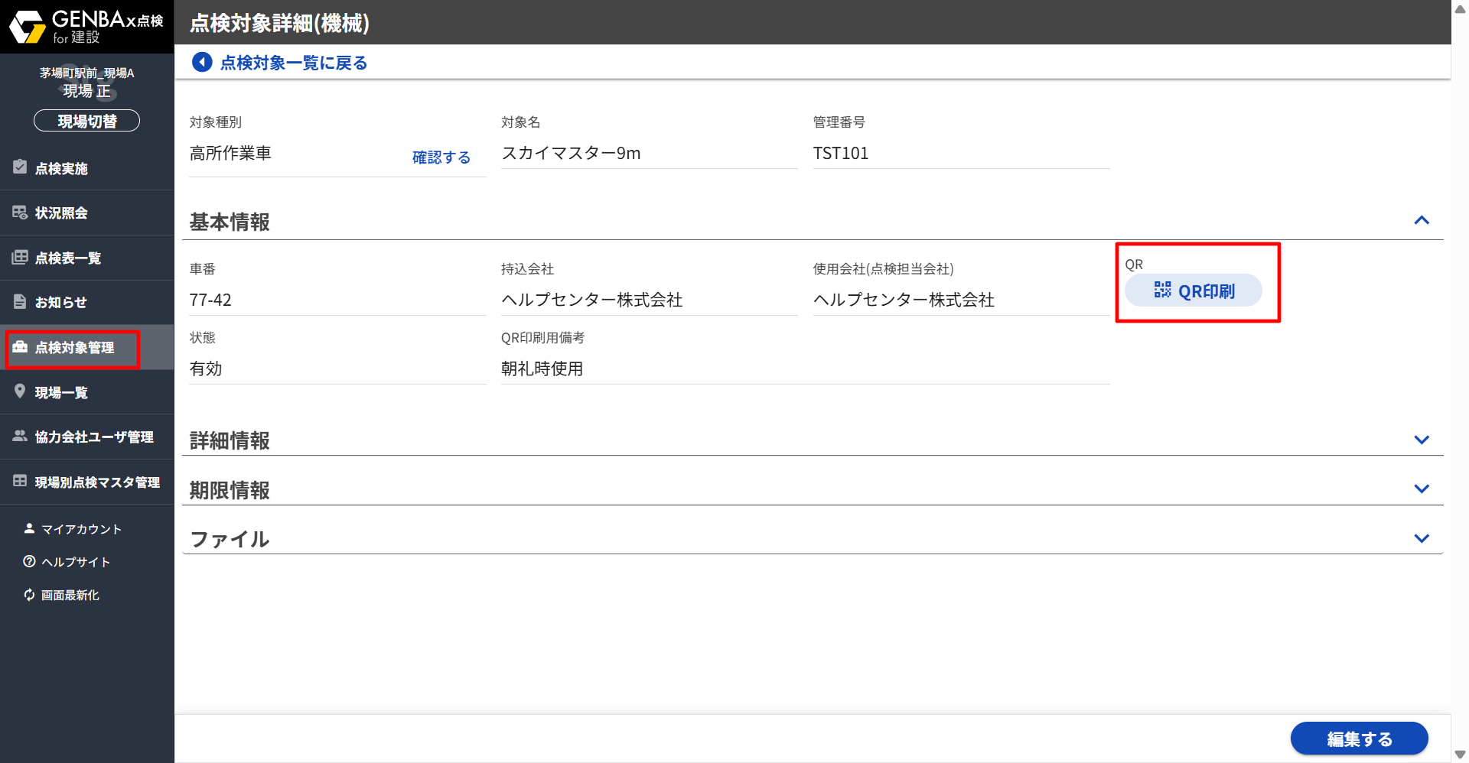
Task: Open お知らせ in the sidebar menu
Action: tap(60, 302)
